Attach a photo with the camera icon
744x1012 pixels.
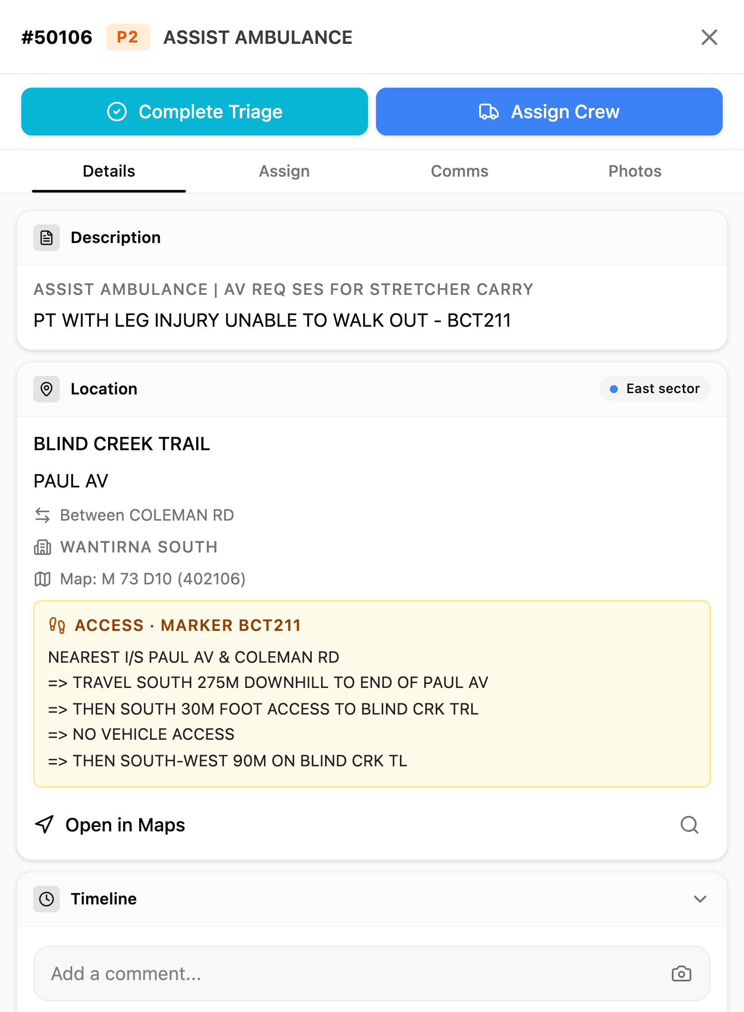pos(682,974)
